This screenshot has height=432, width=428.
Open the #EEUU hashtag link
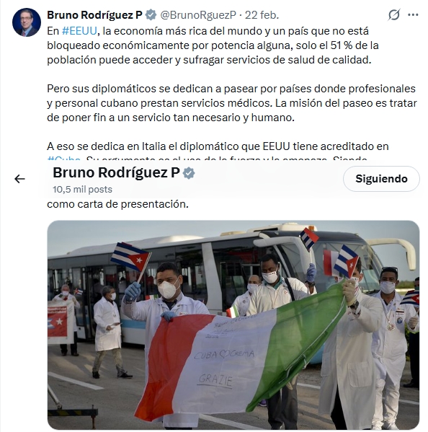(79, 31)
